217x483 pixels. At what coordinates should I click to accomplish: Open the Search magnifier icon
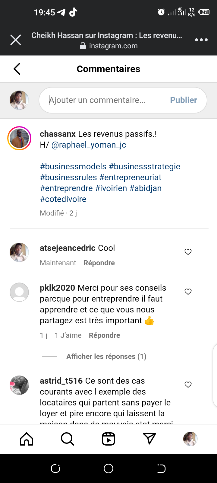(67, 439)
